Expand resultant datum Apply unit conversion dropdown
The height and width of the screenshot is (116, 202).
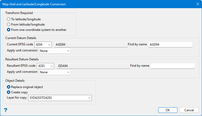[68, 72]
